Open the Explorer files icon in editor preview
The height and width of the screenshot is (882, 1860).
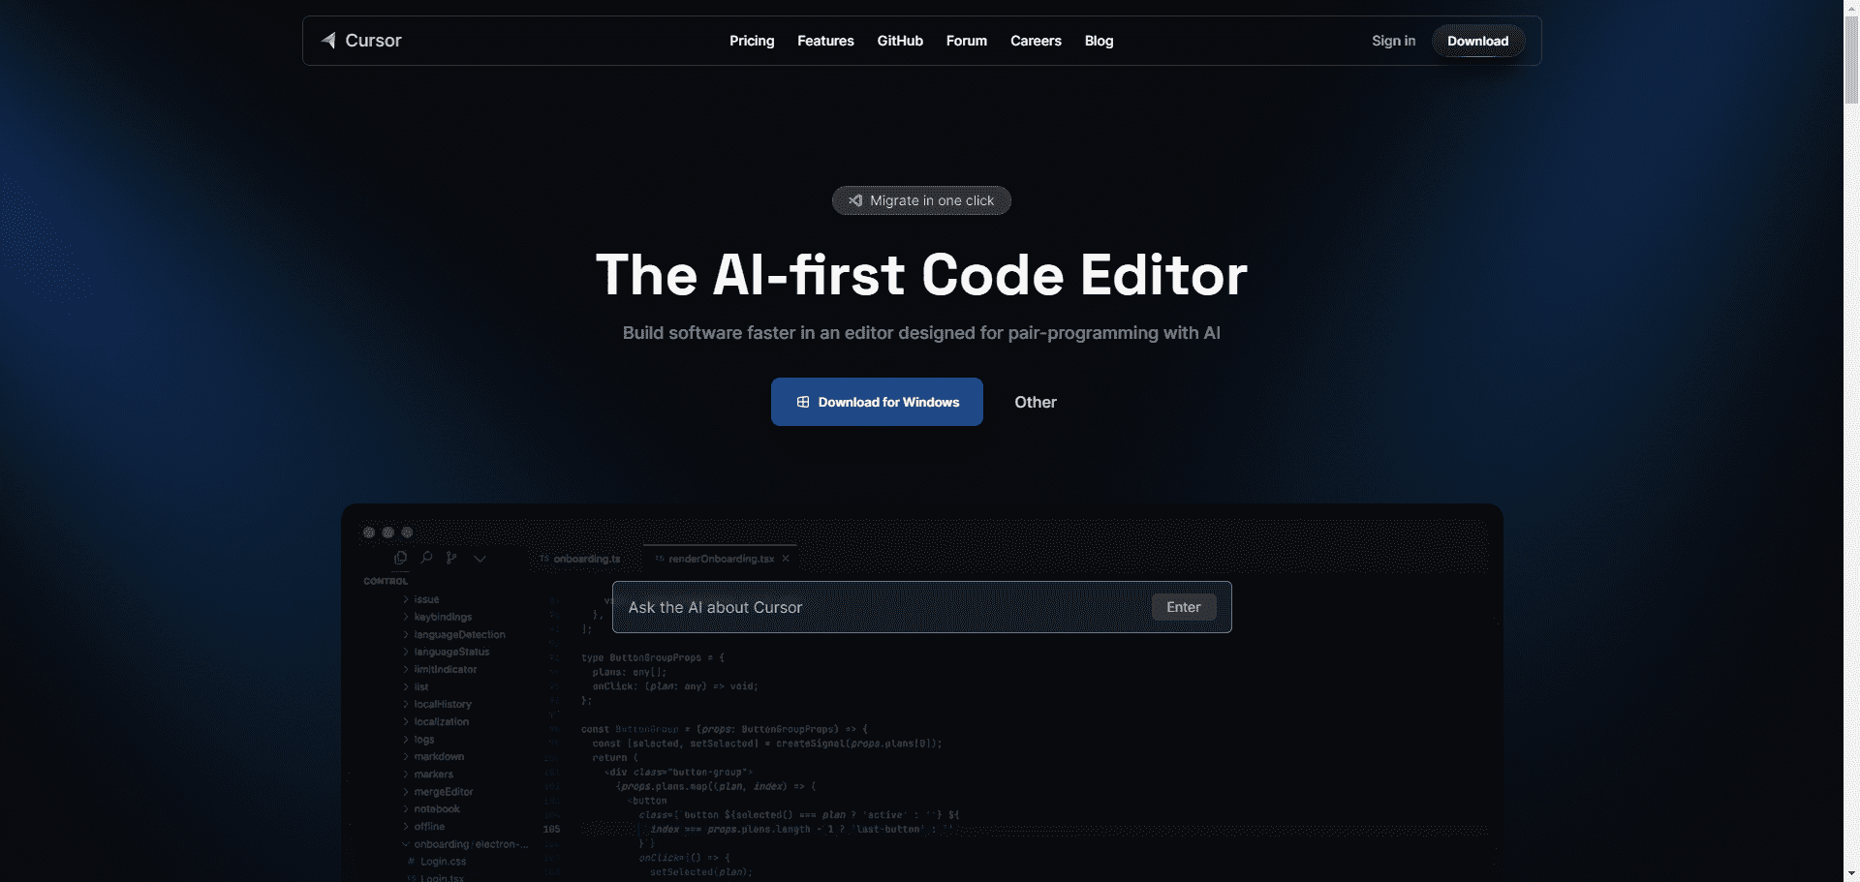click(x=400, y=558)
